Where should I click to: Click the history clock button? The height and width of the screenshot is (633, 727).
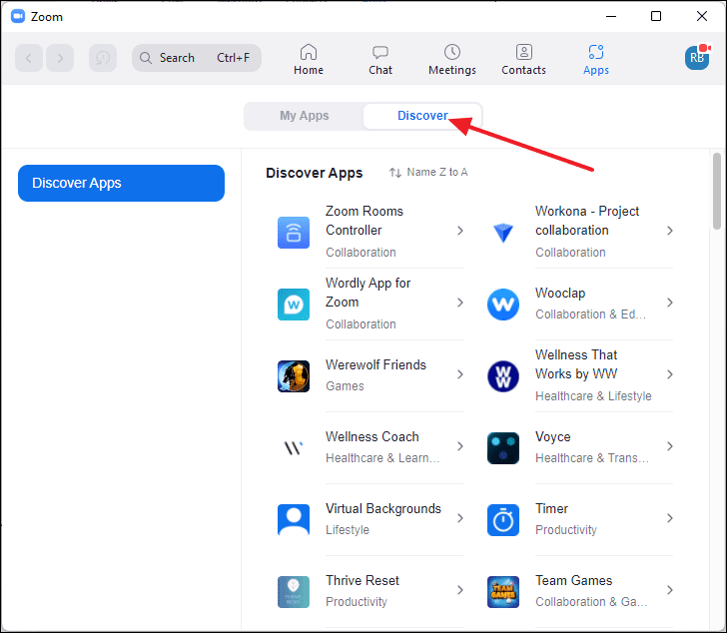click(103, 58)
